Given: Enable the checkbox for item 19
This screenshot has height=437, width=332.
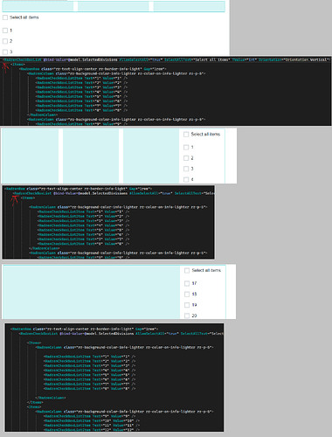Looking at the screenshot, I should point(187,305).
